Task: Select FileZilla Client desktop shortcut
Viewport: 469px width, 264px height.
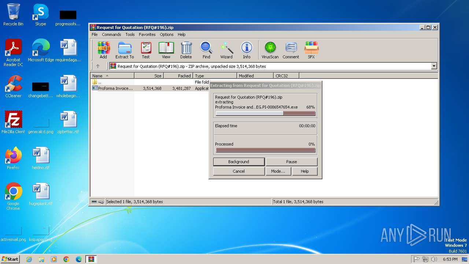Action: [x=13, y=122]
